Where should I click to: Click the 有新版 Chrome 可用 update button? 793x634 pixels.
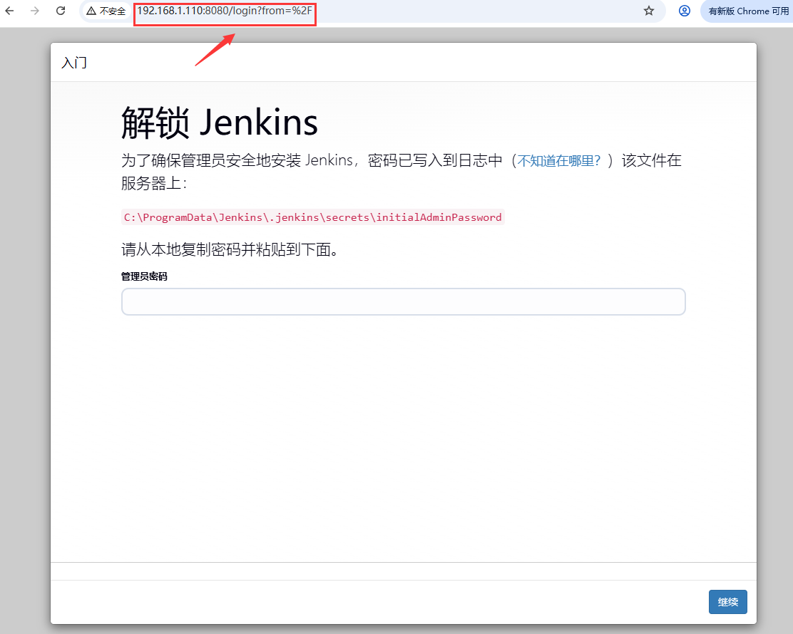[x=747, y=11]
